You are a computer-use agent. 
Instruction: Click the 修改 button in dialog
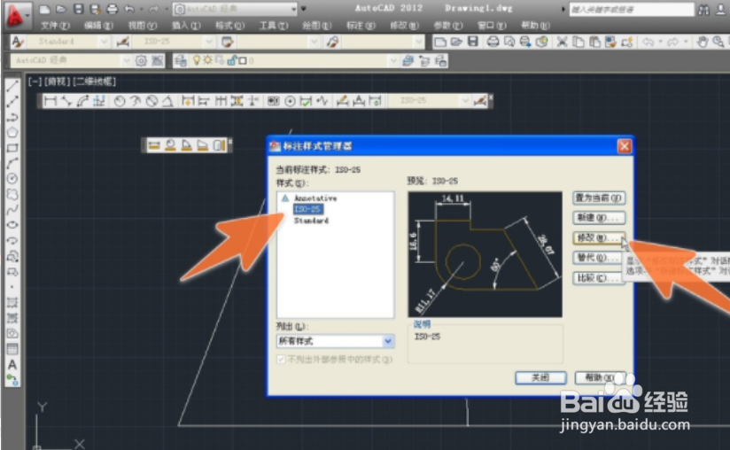point(598,237)
